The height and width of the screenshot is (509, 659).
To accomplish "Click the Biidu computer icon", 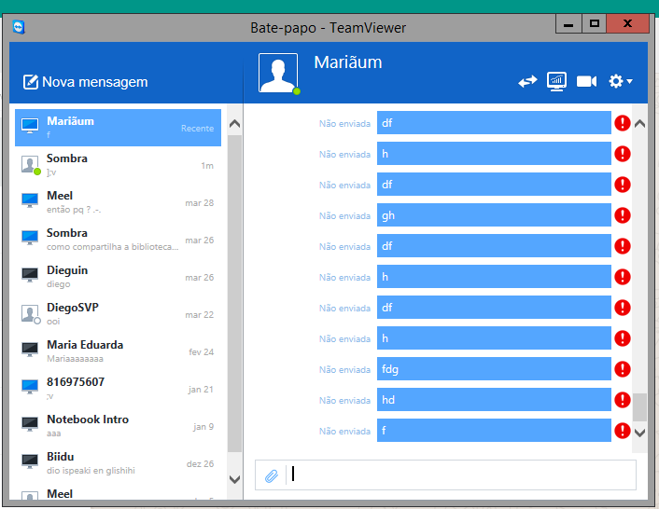I will click(x=30, y=461).
